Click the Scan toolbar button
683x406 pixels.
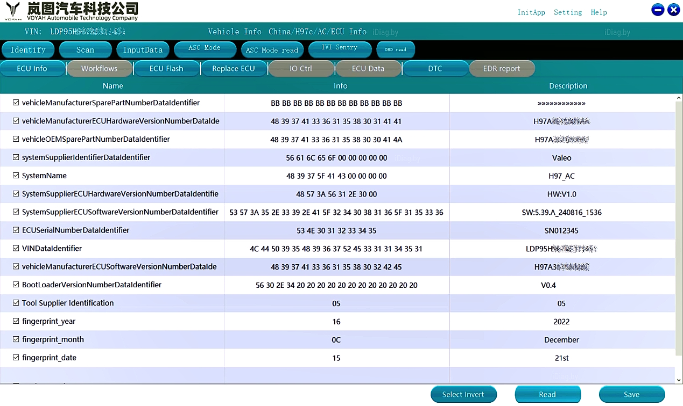click(x=85, y=50)
